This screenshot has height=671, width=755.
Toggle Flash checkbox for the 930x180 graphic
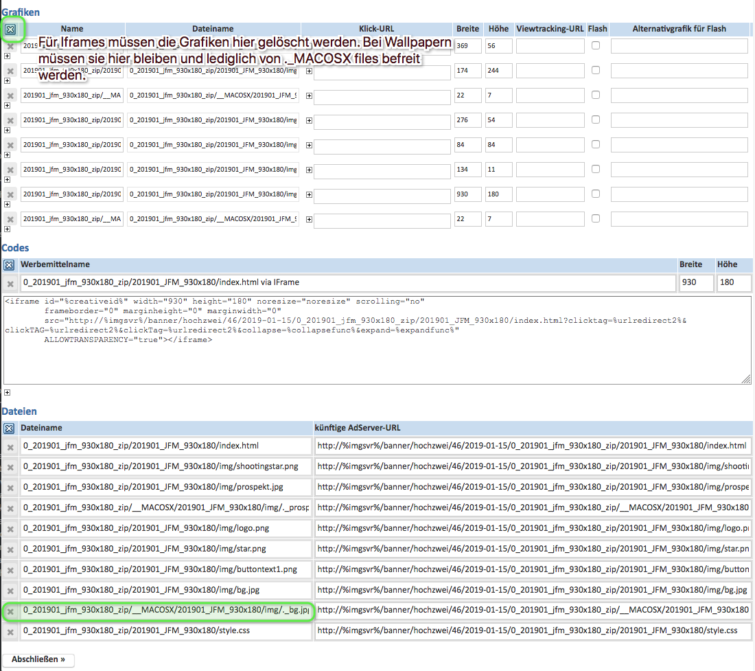click(x=596, y=194)
